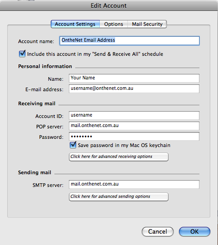Click the Edit Account title bar

[109, 5]
